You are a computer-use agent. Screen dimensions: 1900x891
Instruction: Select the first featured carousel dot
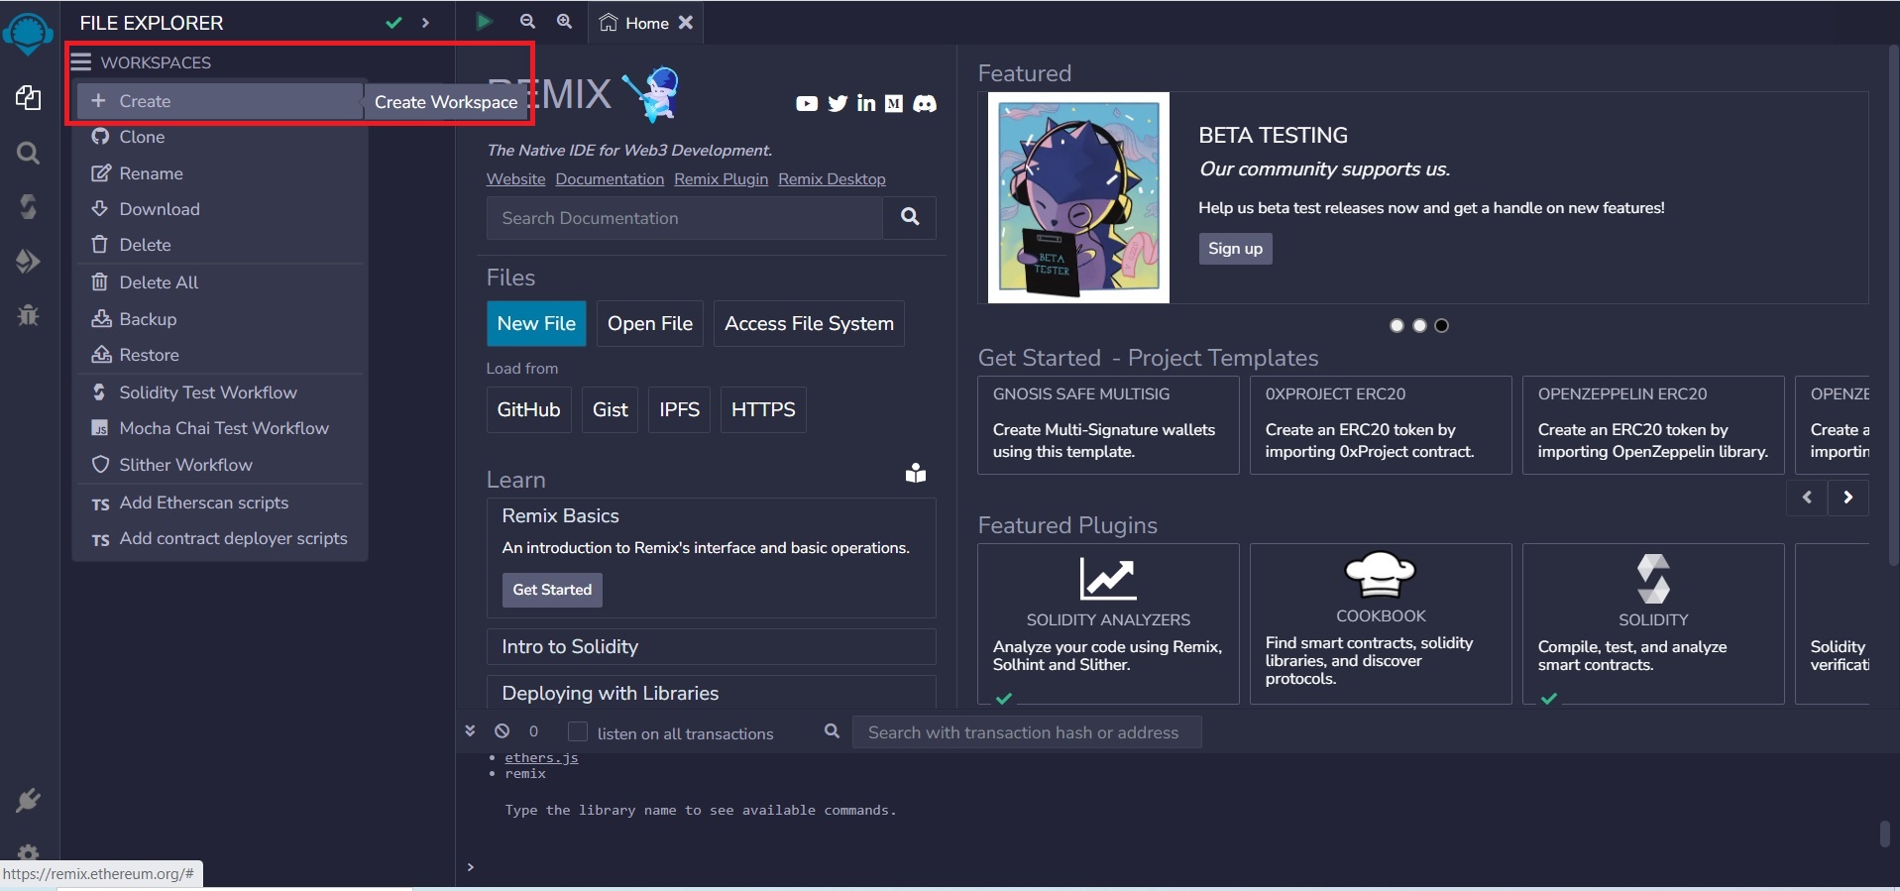pyautogui.click(x=1397, y=325)
